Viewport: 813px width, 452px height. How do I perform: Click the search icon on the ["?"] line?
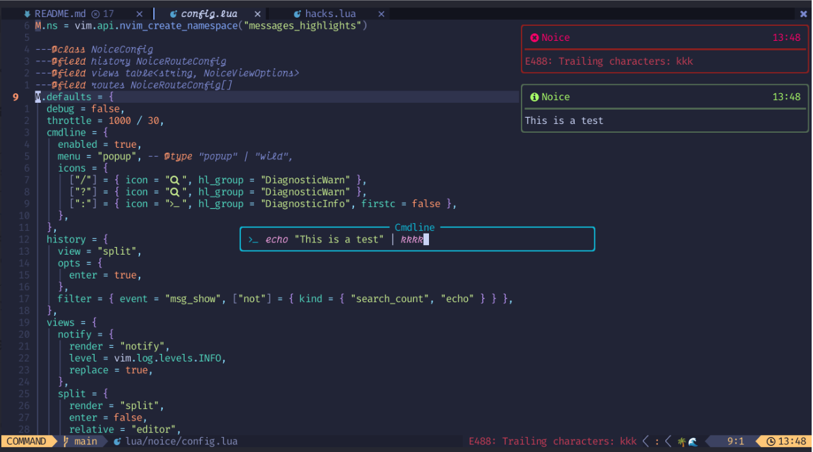point(175,193)
